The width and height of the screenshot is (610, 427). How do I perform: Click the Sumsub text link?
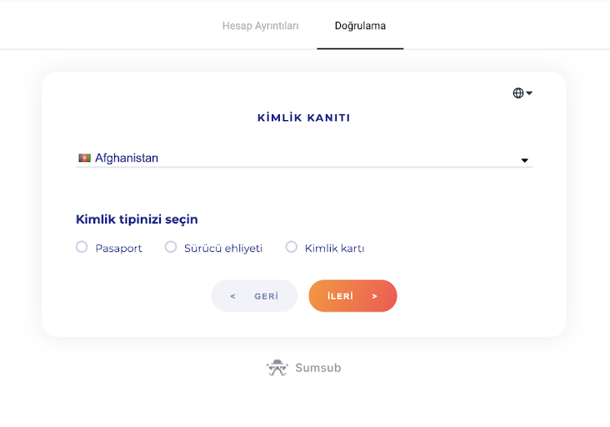coord(317,368)
